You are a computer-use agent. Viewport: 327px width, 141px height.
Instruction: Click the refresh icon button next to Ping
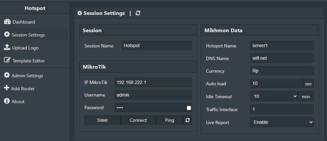click(187, 120)
